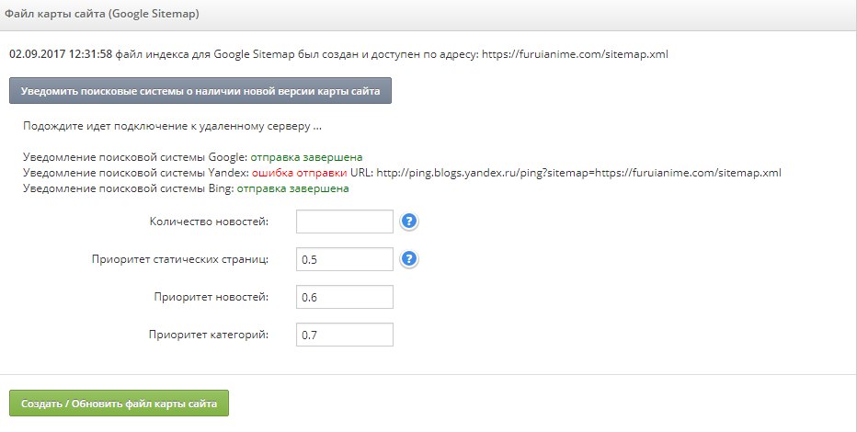This screenshot has height=432, width=857.
Task: Click Bing отправка завершена status text
Action: (293, 188)
